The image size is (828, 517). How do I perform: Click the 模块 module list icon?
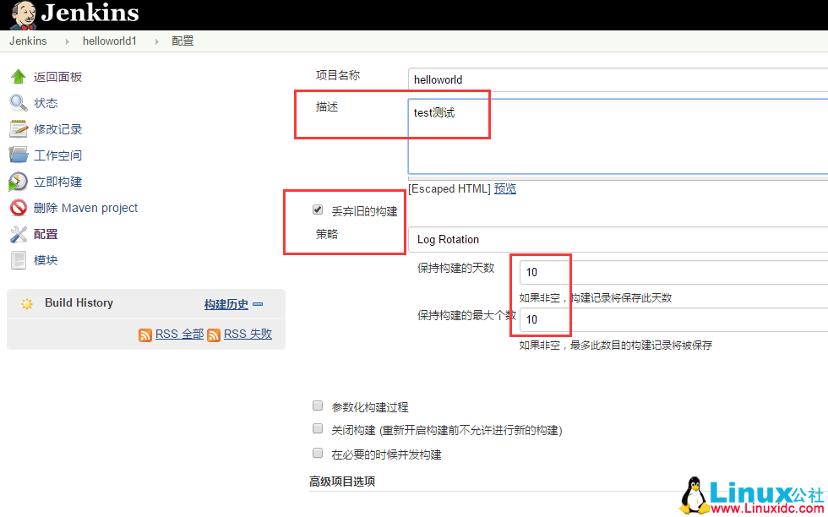[x=19, y=259]
